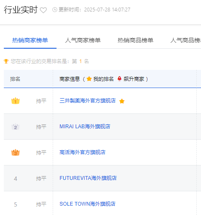Image resolution: width=201 pixels, height=215 pixels.
Task: Click the rank number 4 cell
Action: (15, 179)
